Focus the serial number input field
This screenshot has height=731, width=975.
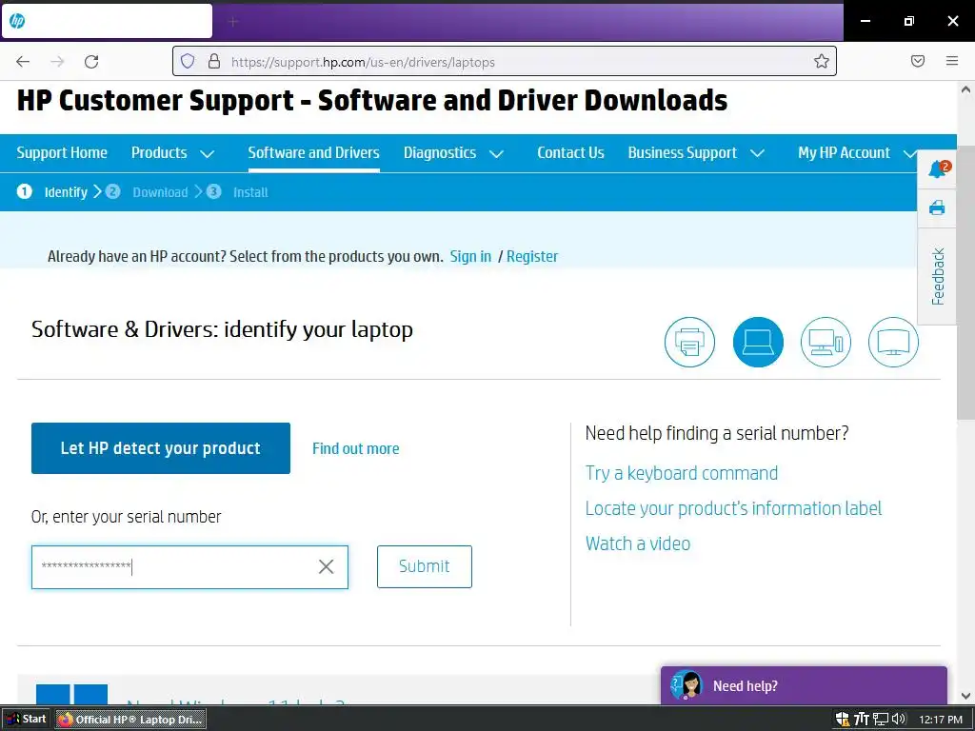point(189,567)
